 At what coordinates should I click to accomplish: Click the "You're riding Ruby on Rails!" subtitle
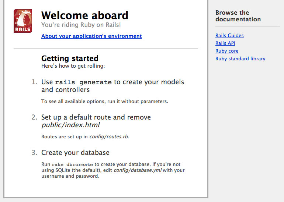(x=81, y=25)
